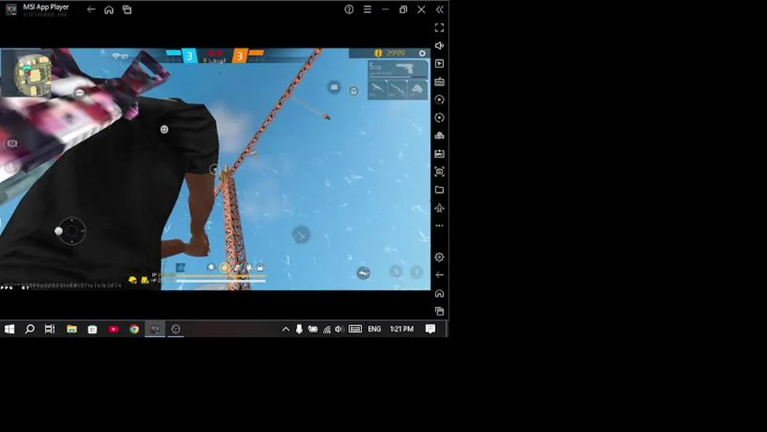
Task: Select the first rifle weapon slot
Action: (377, 89)
